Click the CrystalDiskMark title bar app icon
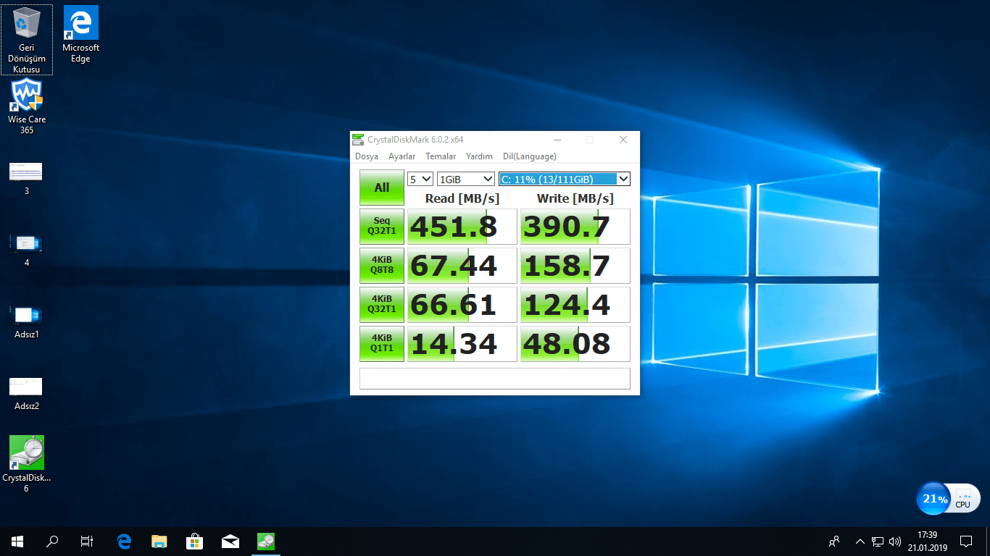This screenshot has height=556, width=990. (358, 140)
